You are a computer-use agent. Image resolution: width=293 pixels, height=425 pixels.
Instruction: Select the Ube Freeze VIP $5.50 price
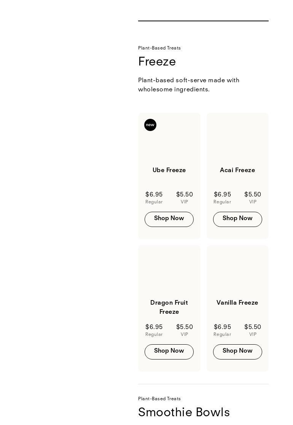185,195
